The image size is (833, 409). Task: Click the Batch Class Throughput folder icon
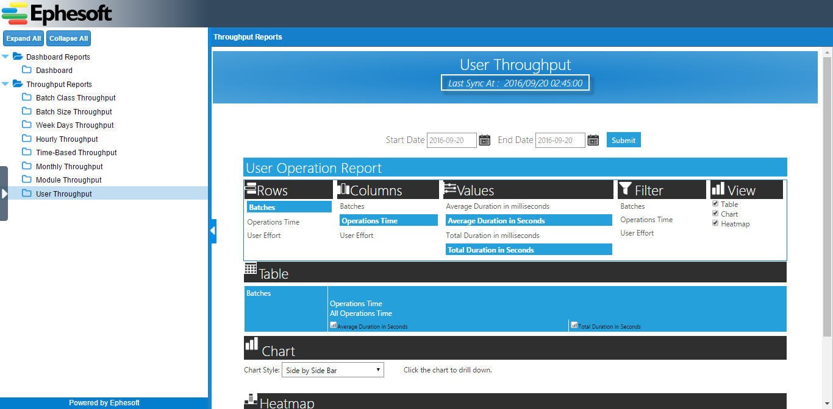coord(27,97)
